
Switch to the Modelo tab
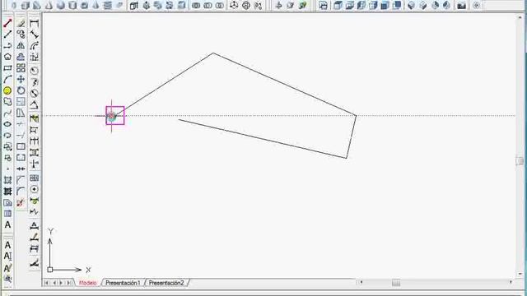[87, 283]
